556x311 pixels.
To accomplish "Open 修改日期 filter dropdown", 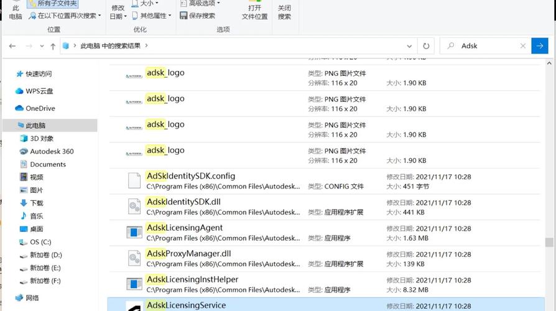I will 118,12.
